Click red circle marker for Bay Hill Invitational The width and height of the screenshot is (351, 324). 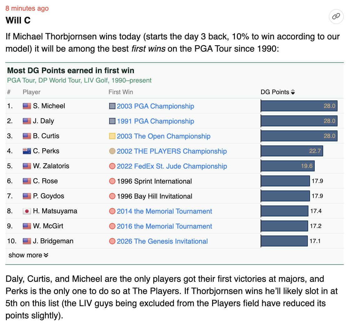[x=112, y=196]
